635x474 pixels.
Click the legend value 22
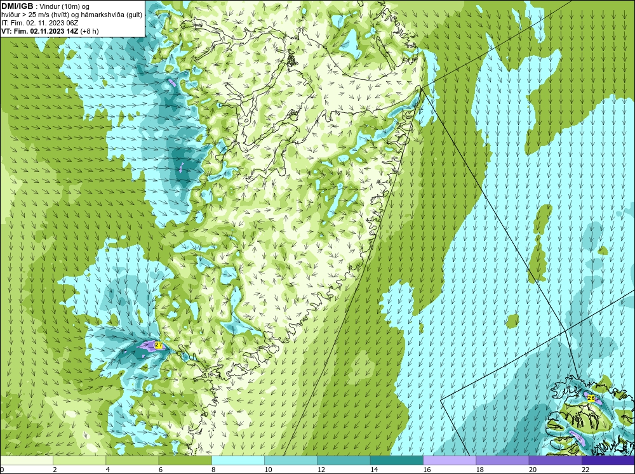(x=585, y=470)
